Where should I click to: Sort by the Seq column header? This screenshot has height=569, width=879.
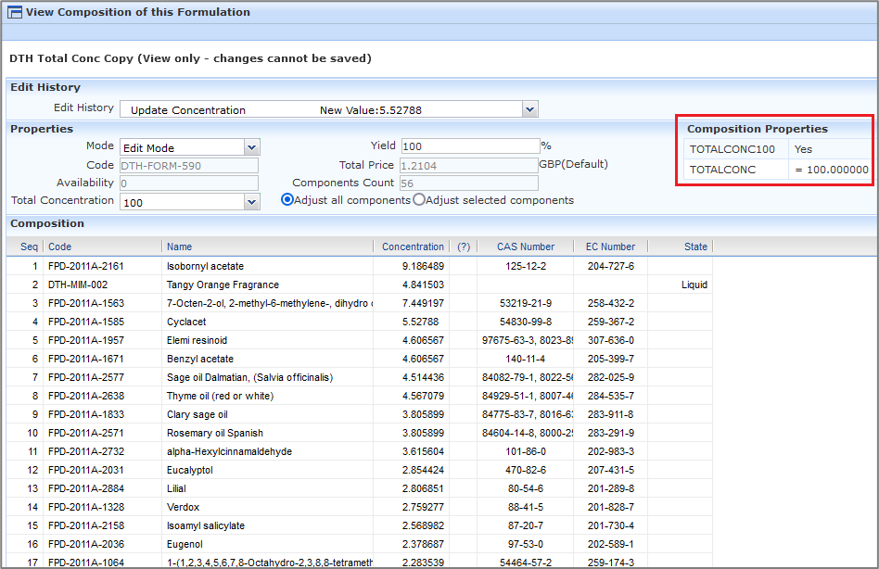point(29,247)
